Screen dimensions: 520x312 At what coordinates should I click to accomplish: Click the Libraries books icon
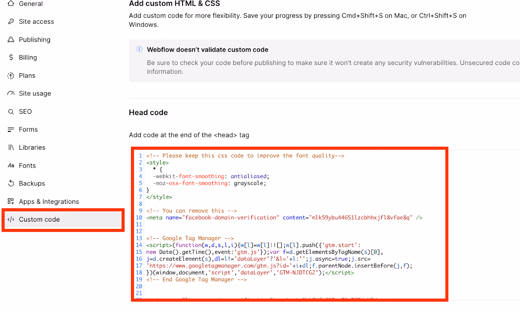click(11, 148)
